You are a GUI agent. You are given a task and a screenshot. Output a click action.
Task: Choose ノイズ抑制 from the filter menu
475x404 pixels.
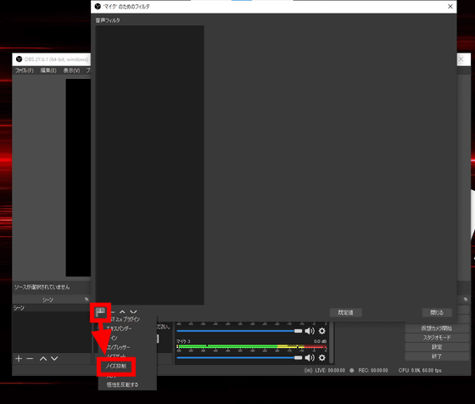pyautogui.click(x=116, y=366)
